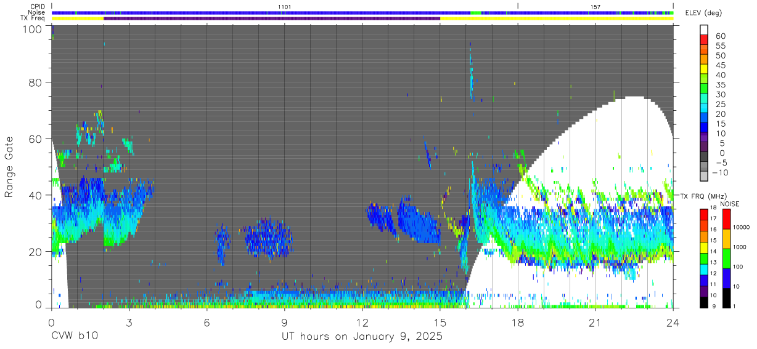
Task: Click CPID value 157
Action: [x=595, y=7]
